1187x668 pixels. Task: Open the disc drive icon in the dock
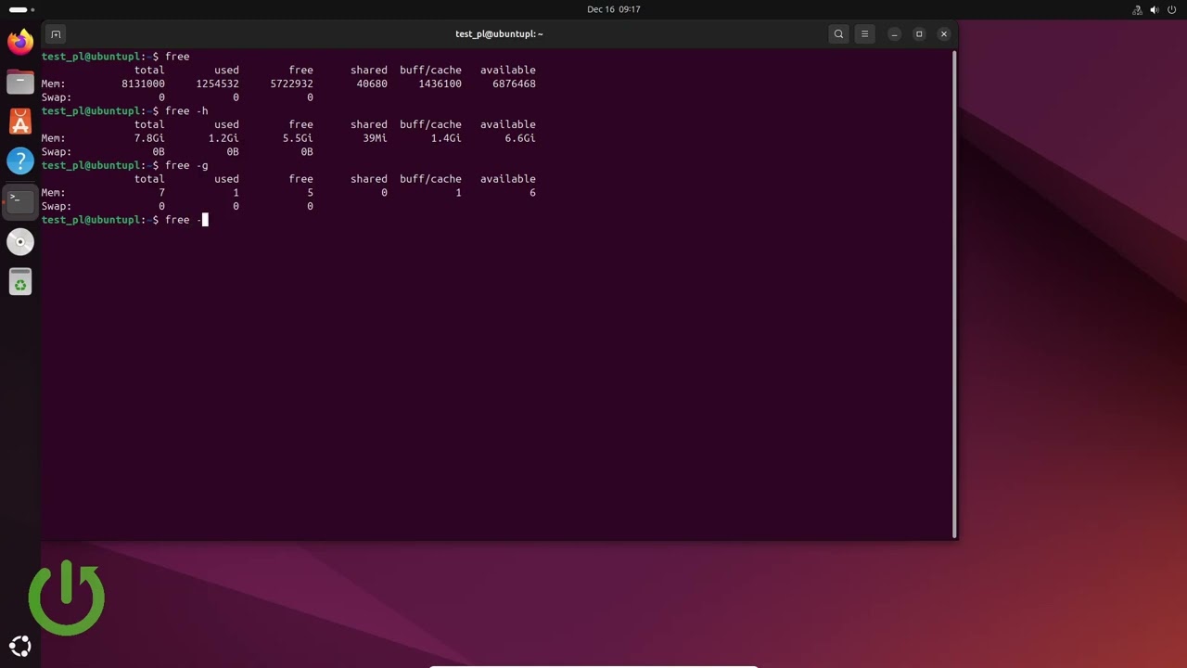pos(19,242)
